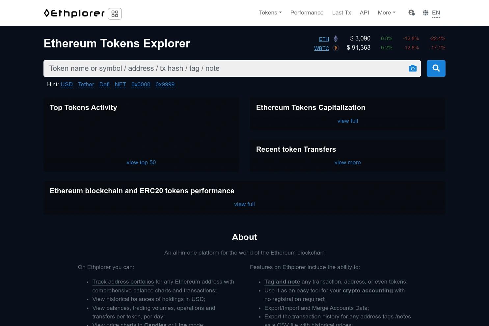
Task: Open the EN language selector
Action: [436, 13]
